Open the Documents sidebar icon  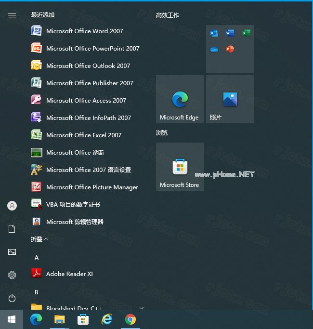[x=12, y=229]
